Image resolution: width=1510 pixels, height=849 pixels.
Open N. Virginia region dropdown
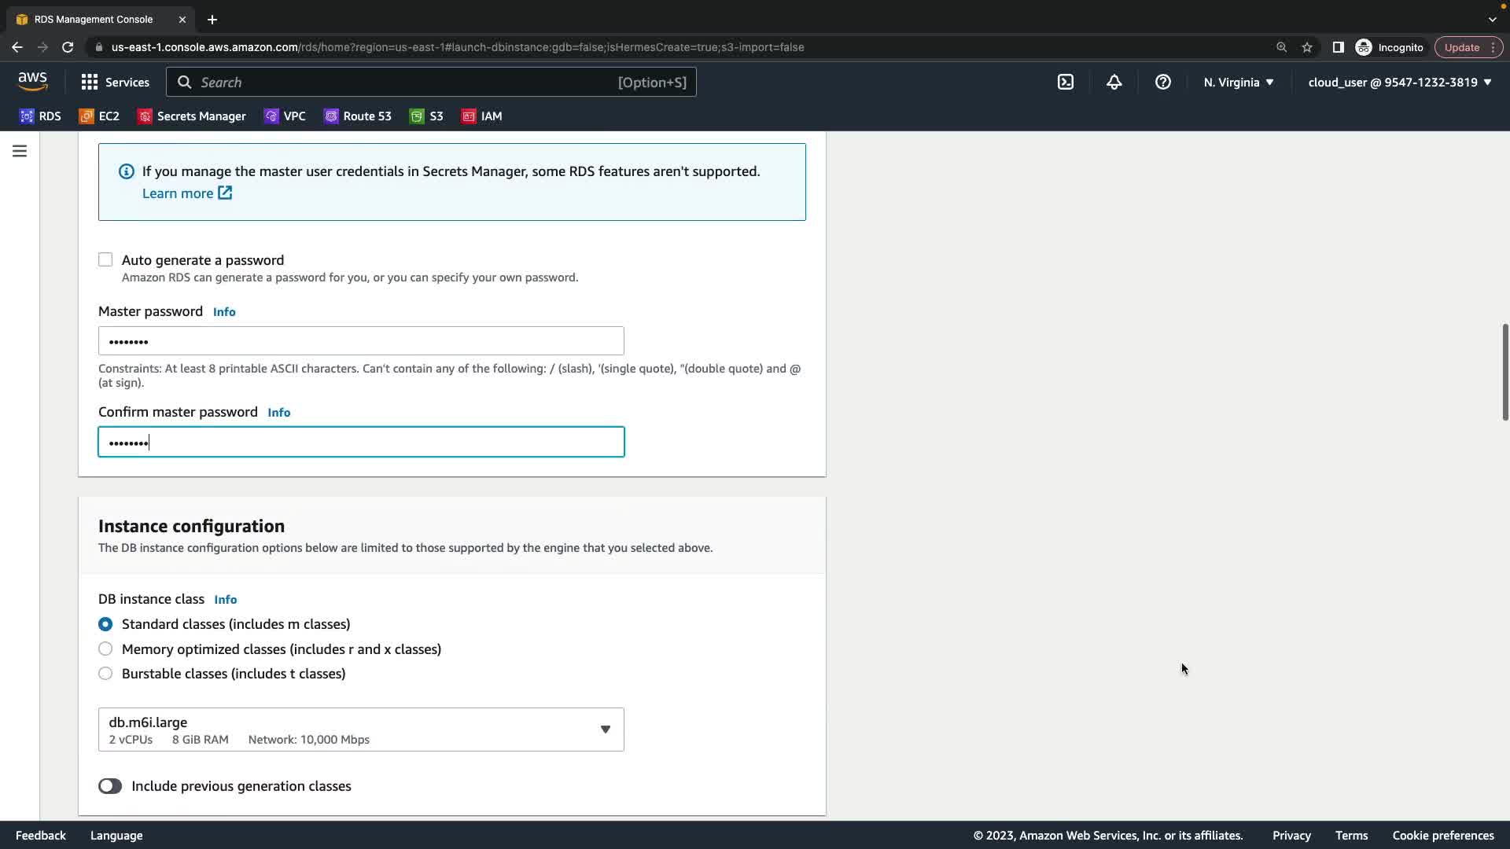point(1238,82)
